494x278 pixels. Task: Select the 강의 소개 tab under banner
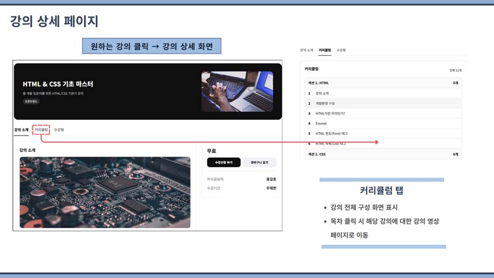[21, 130]
